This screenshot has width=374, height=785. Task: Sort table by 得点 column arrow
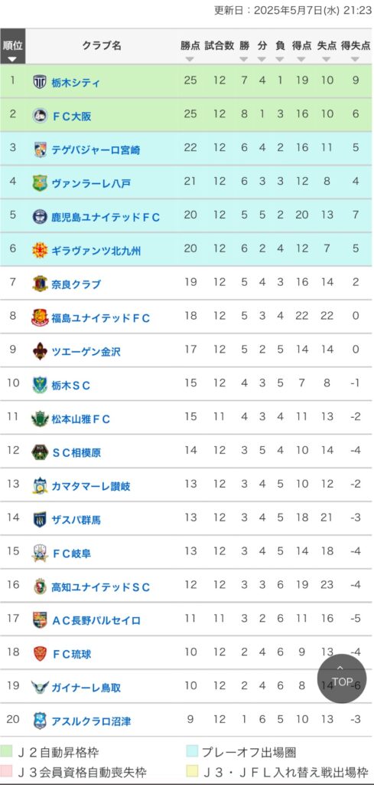click(x=301, y=59)
